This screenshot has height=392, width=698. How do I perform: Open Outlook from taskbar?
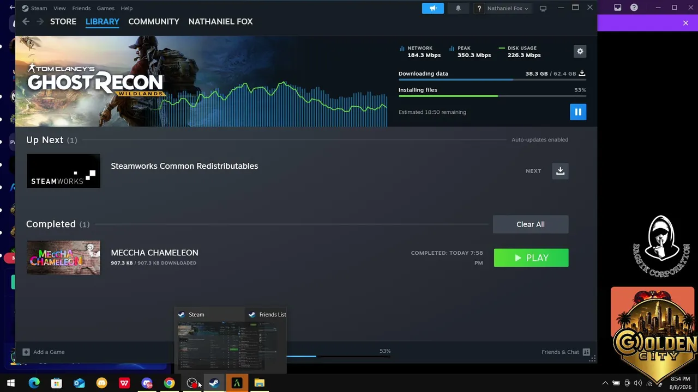pos(79,383)
